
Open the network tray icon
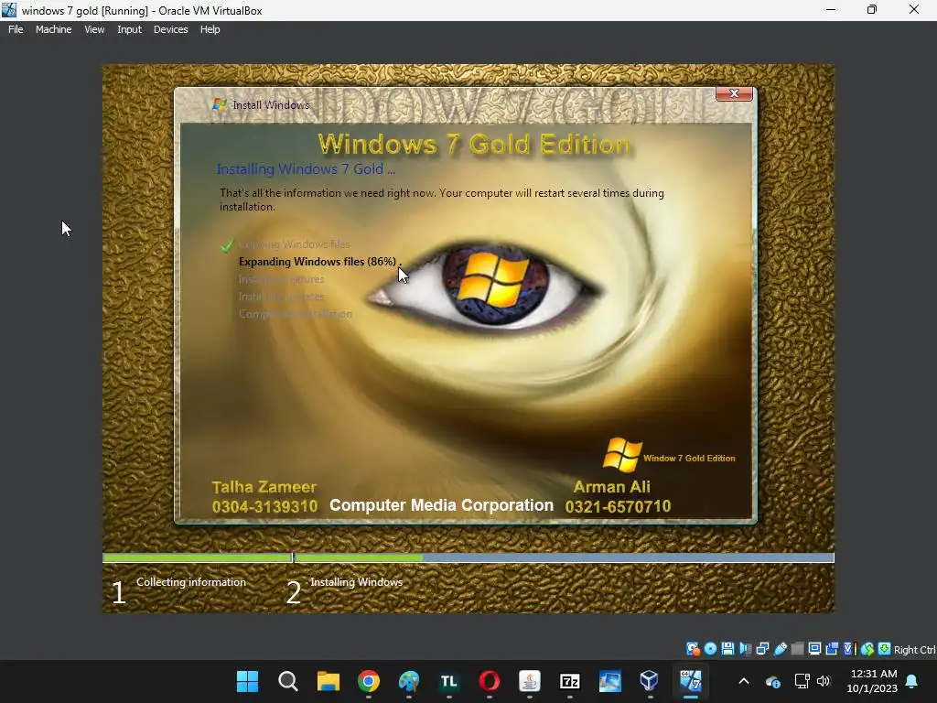point(802,681)
